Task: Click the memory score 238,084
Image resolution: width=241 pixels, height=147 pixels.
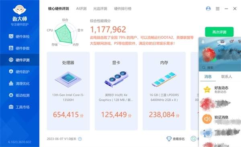Action: [162, 115]
